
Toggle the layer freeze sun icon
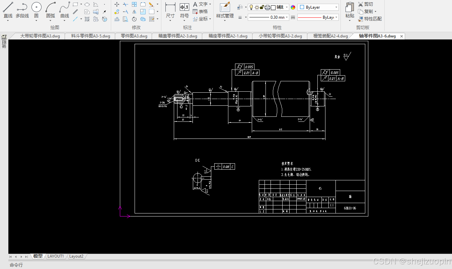pyautogui.click(x=257, y=7)
